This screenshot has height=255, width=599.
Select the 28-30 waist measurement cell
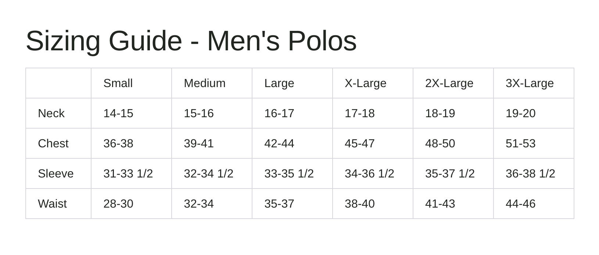pos(118,204)
